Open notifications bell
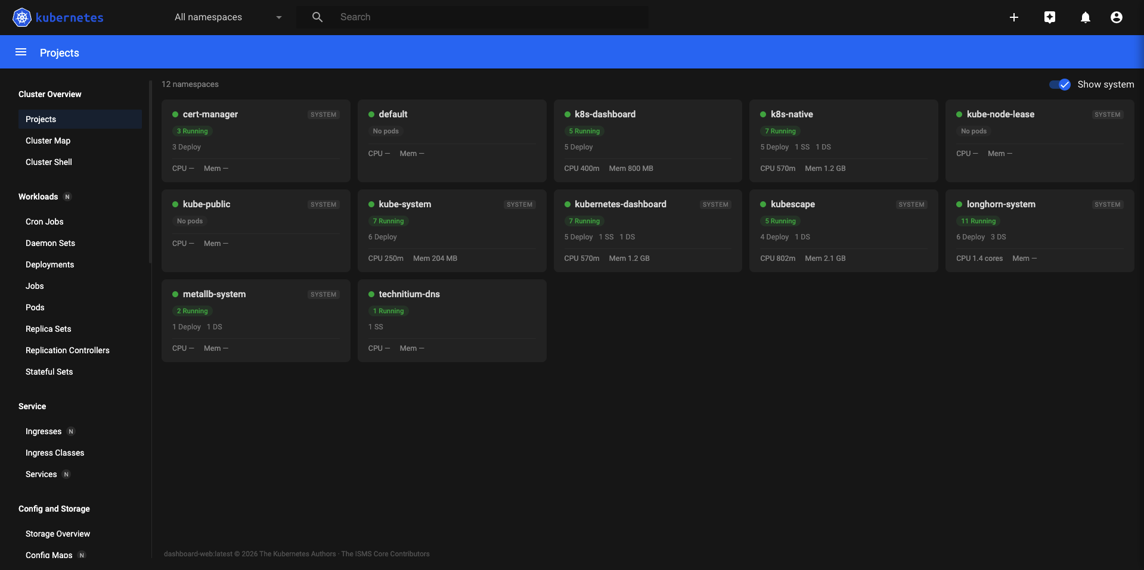Screen dimensions: 1144x570 pyautogui.click(x=1086, y=17)
